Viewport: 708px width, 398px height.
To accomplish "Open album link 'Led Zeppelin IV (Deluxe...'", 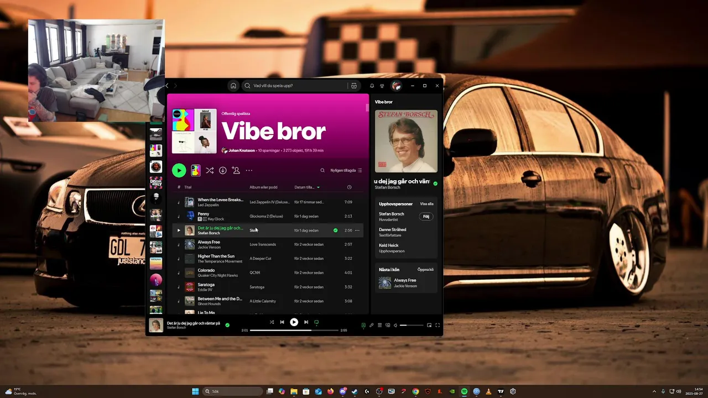I will tap(269, 202).
